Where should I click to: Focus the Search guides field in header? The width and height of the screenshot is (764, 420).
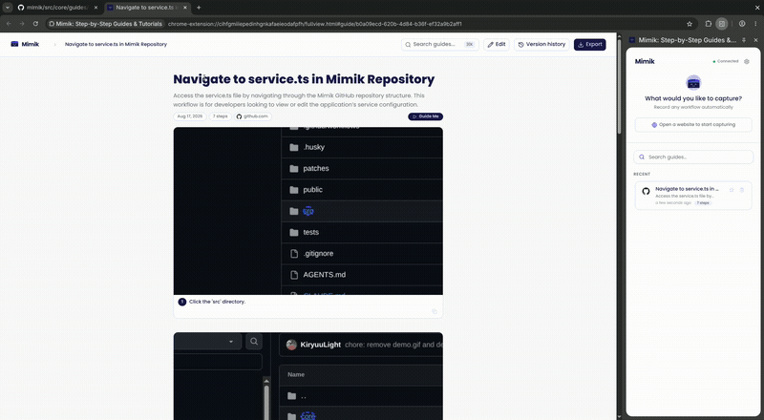pos(440,44)
